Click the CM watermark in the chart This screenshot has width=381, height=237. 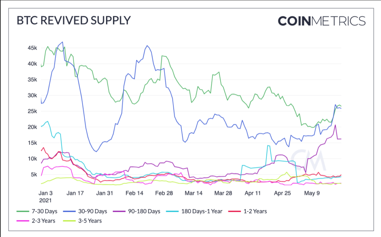[x=308, y=160]
